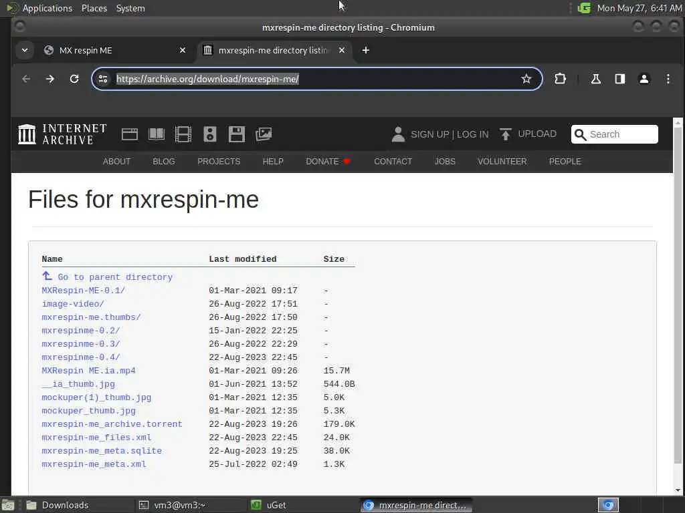Open the Video film strip icon
The height and width of the screenshot is (513, 685).
click(x=183, y=134)
